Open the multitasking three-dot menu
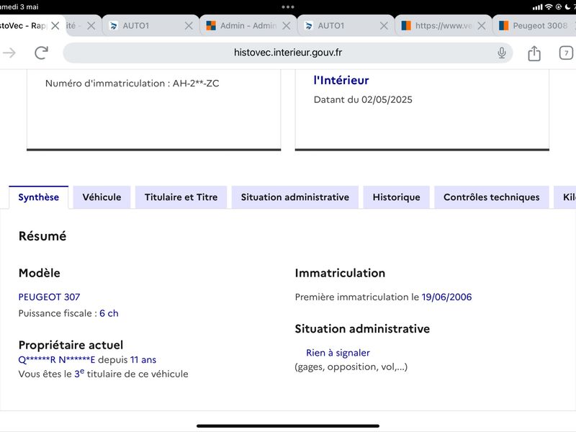Image resolution: width=576 pixels, height=432 pixels. point(288,7)
